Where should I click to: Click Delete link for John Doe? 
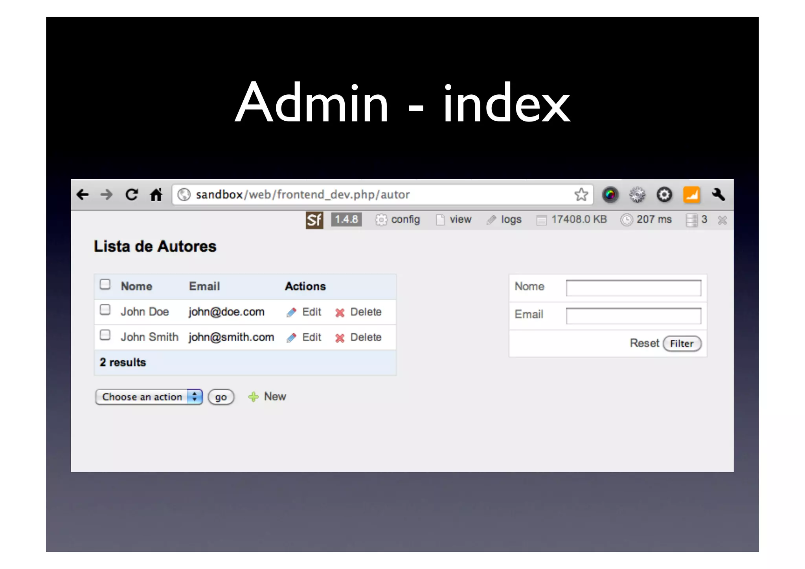(x=366, y=312)
